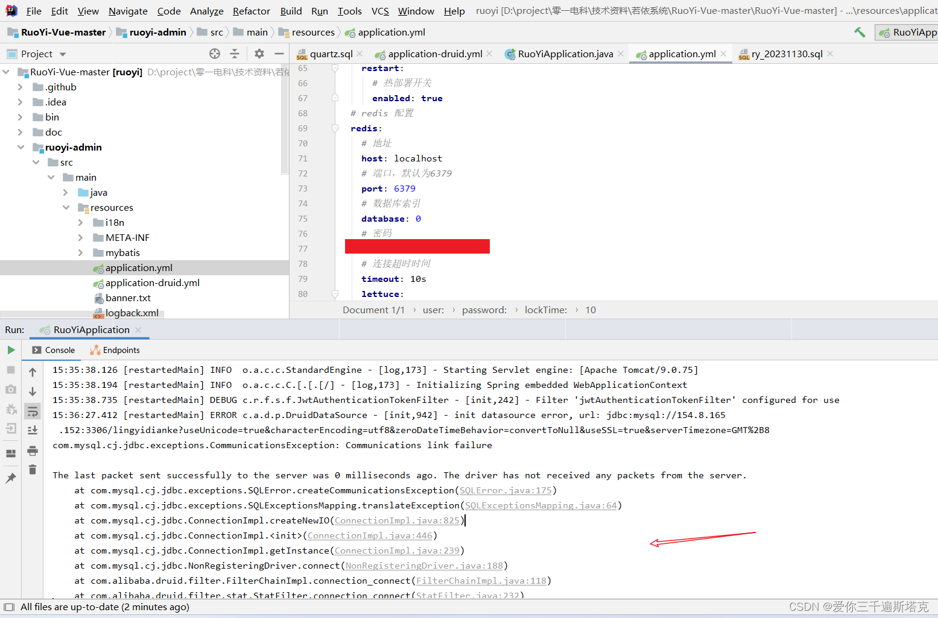The image size is (938, 618).
Task: Click the locate file target icon
Action: (215, 54)
